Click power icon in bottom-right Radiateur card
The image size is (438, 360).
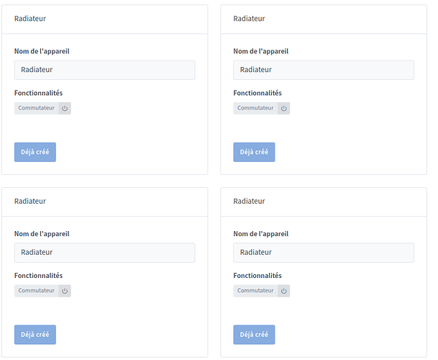(283, 291)
